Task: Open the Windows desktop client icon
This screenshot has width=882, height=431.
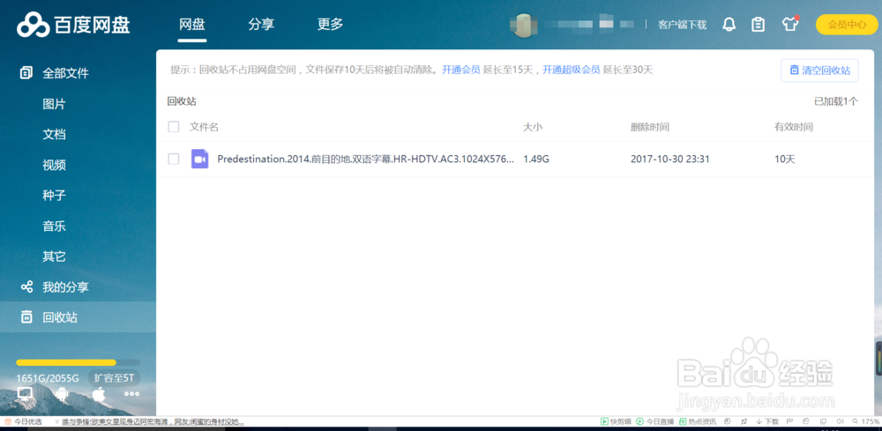Action: [25, 393]
